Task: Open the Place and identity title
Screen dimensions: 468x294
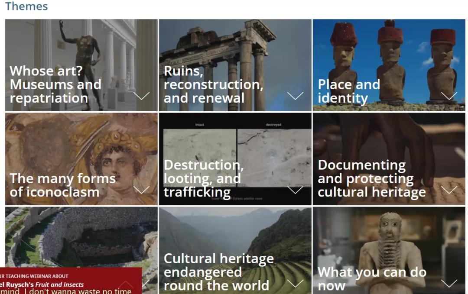Action: pos(348,91)
